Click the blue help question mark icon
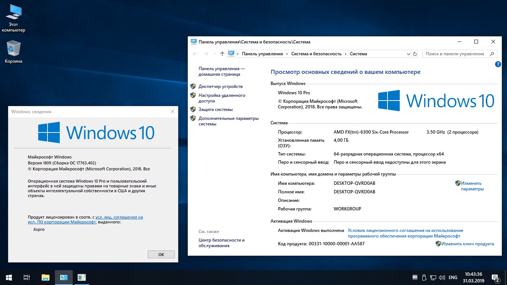The image size is (507, 285). pyautogui.click(x=498, y=64)
